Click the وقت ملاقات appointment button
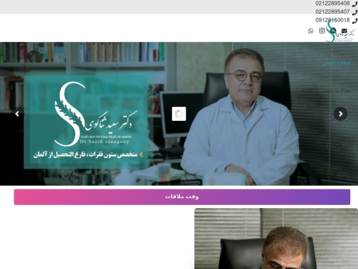This screenshot has width=358, height=269. pyautogui.click(x=182, y=197)
